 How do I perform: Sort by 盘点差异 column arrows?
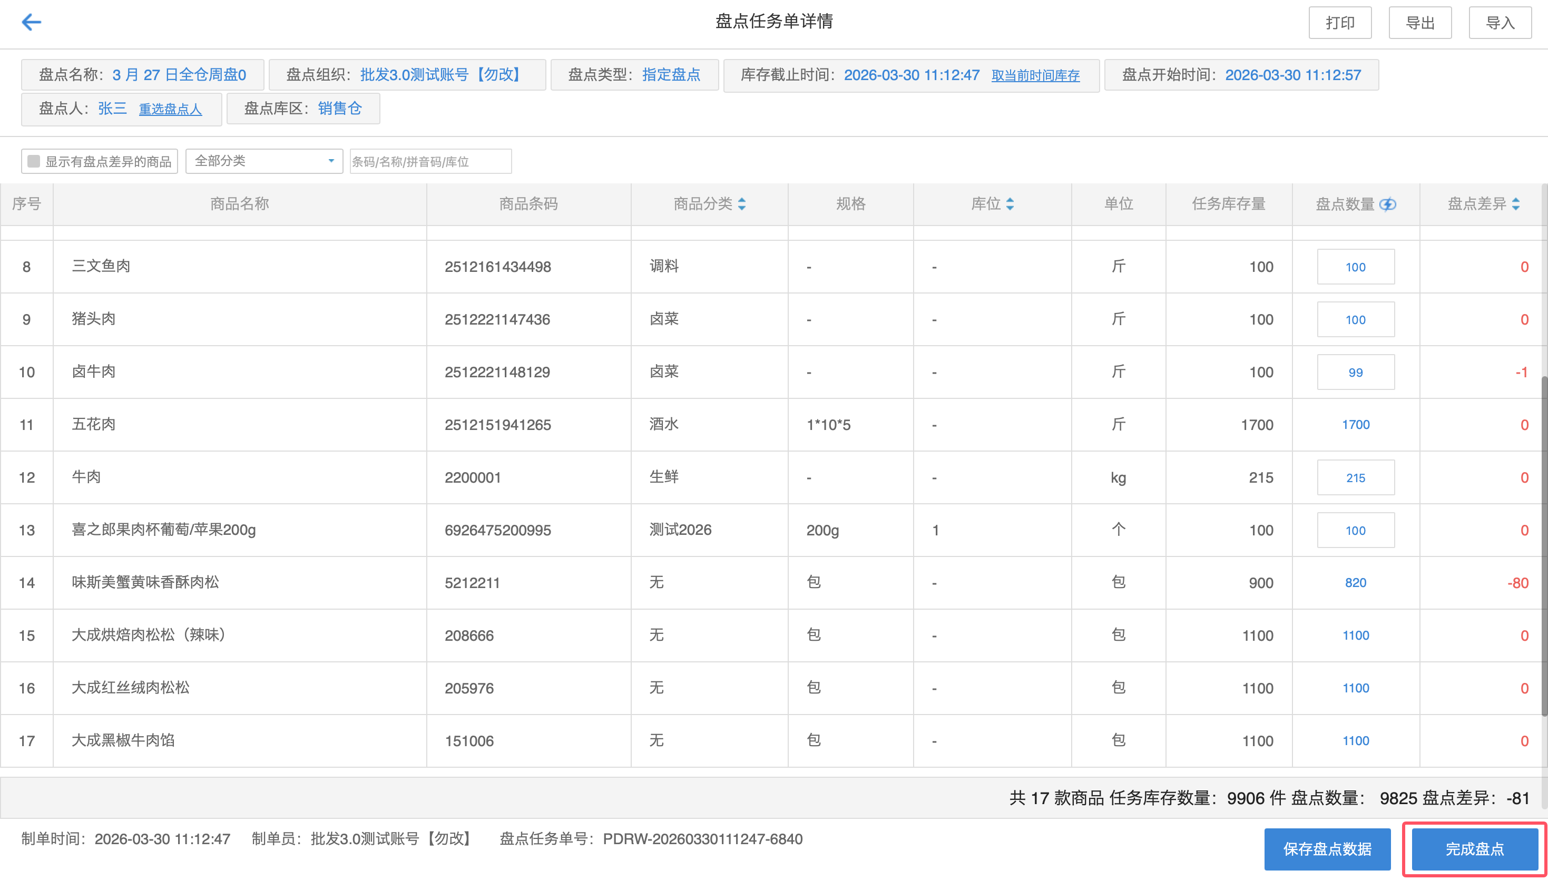click(x=1515, y=204)
